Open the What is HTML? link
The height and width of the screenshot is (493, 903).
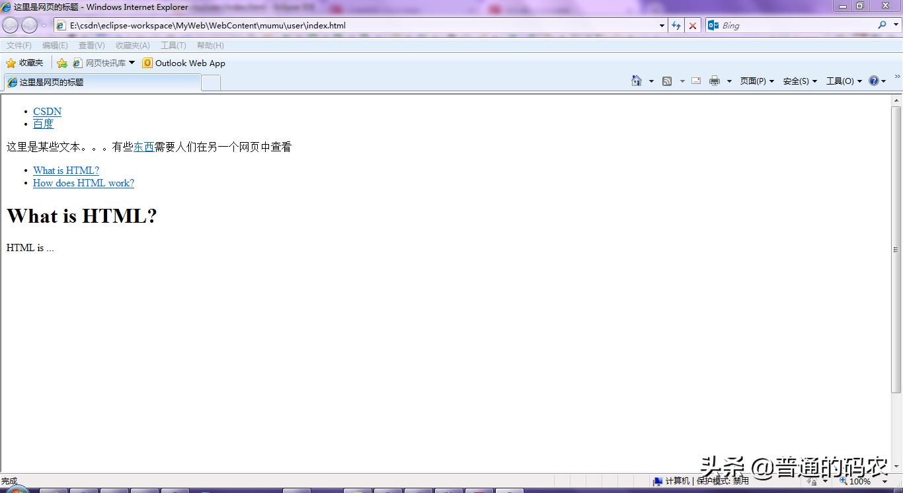66,170
